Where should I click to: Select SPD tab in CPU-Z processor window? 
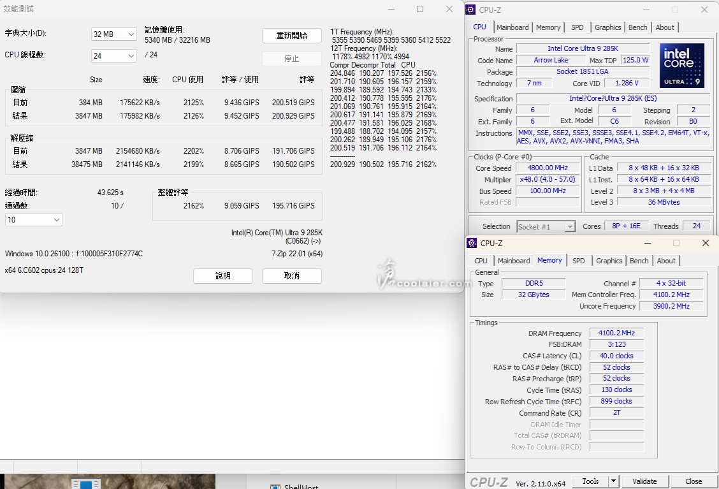click(x=577, y=27)
